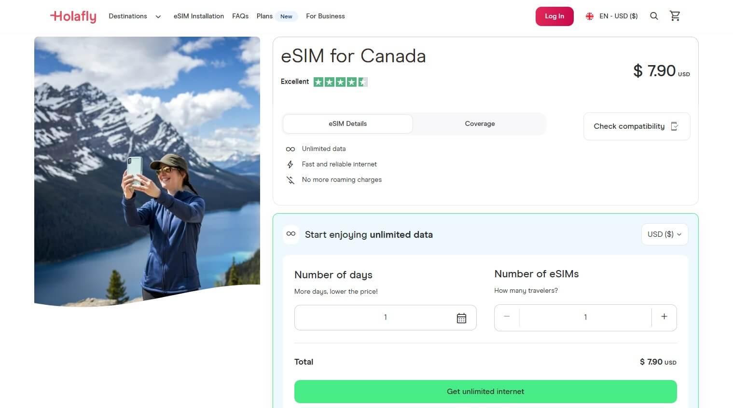Click the no roaming charges icon
Viewport: 733px width, 408px height.
point(290,179)
